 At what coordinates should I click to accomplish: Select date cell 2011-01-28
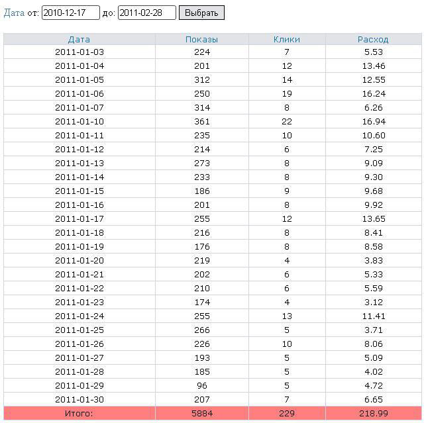tap(80, 372)
